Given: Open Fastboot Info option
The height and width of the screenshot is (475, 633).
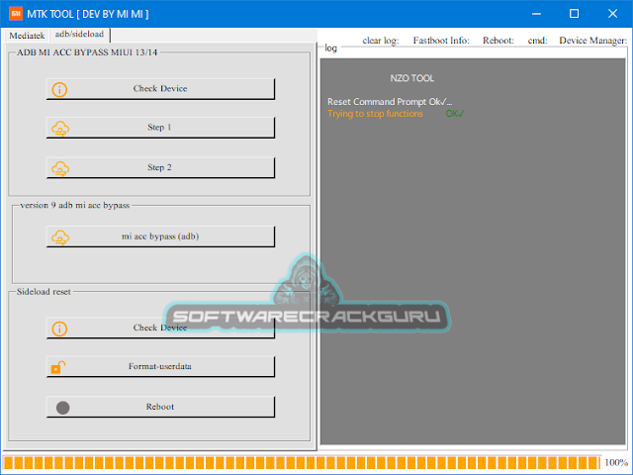Looking at the screenshot, I should pos(441,41).
